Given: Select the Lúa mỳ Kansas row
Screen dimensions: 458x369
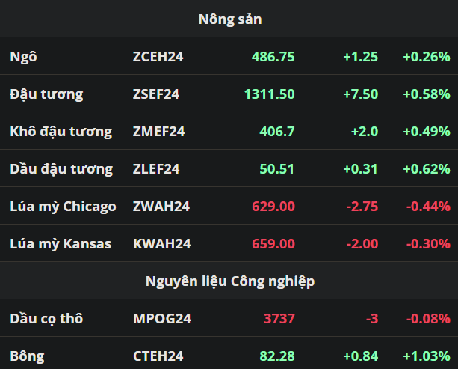Looking at the screenshot, I should click(61, 244).
